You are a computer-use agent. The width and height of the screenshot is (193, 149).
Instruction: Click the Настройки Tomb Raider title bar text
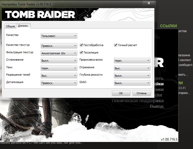pyautogui.click(x=26, y=4)
